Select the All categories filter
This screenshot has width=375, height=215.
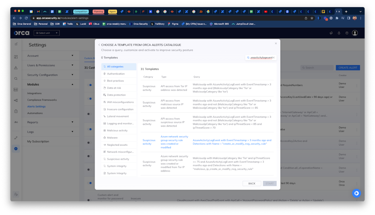tap(119, 67)
